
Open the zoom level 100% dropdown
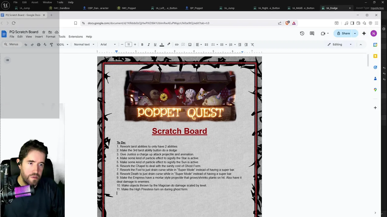[x=62, y=45]
